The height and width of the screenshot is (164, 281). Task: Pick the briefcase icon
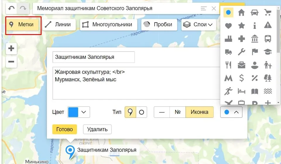[241, 65]
